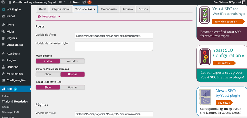Viewport: 247px width, 118px height.
Task: Choose Show for Data na Prévia do Snippet
Action: click(x=48, y=74)
